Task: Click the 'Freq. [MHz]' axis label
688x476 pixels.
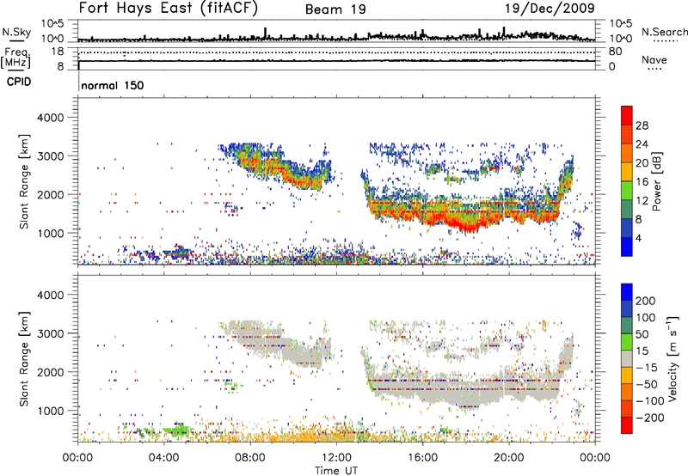Action: [15, 58]
